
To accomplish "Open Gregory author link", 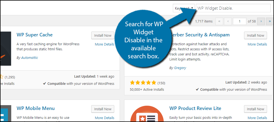I will click(x=180, y=68).
